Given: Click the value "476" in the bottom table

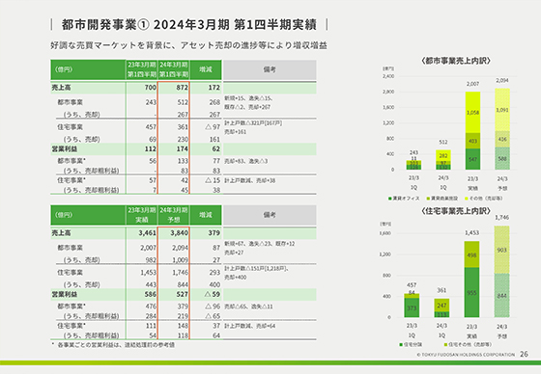Looking at the screenshot, I should click(151, 307).
